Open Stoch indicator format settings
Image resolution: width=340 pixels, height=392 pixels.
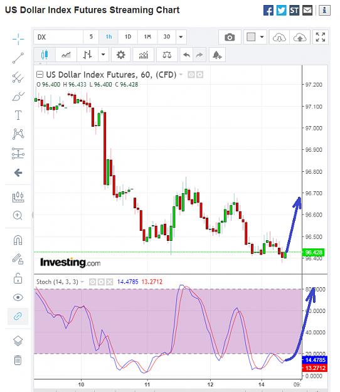pos(101,282)
